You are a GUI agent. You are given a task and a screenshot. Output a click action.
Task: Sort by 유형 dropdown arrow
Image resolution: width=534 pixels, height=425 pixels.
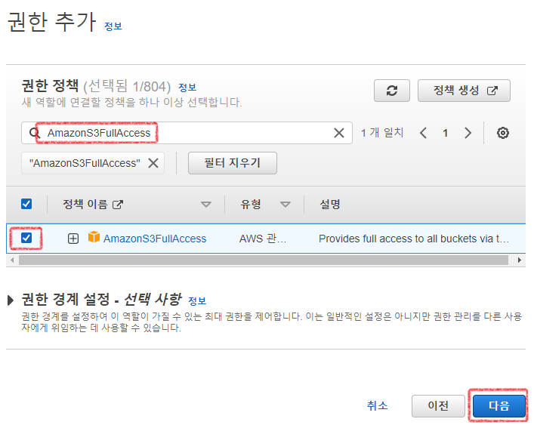coord(285,205)
